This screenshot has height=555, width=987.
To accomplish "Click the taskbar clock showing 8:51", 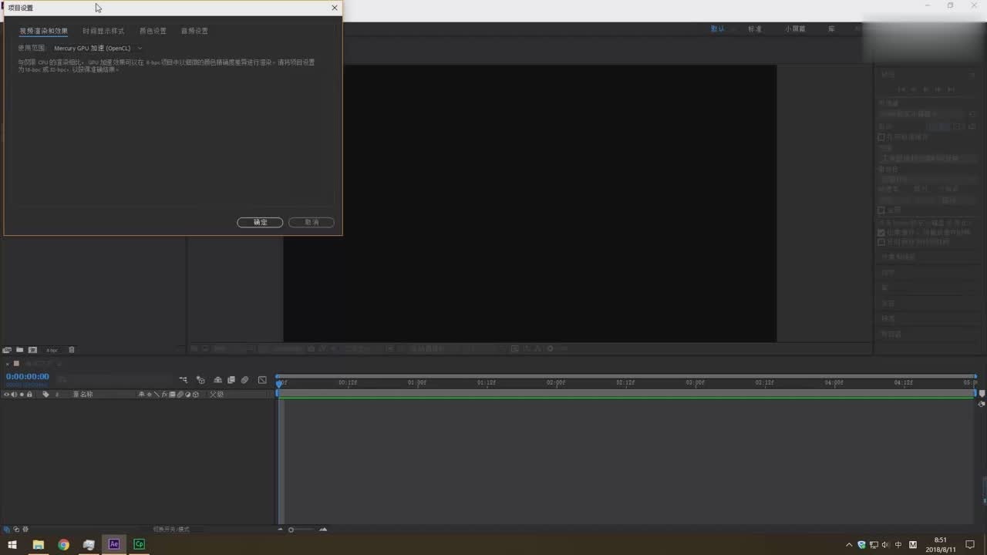I will click(x=941, y=544).
